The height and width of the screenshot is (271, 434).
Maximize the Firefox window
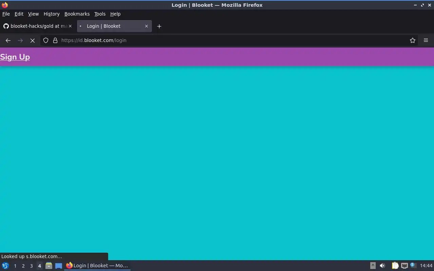pos(422,5)
